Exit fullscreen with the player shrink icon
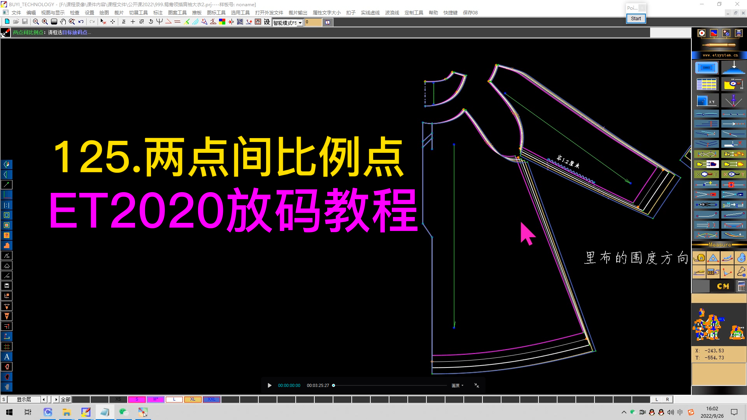747x420 pixels. 477,385
